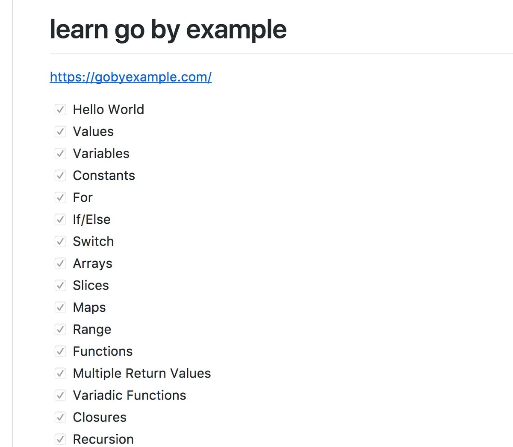
Task: Uncheck the Constants task box
Action: point(60,175)
